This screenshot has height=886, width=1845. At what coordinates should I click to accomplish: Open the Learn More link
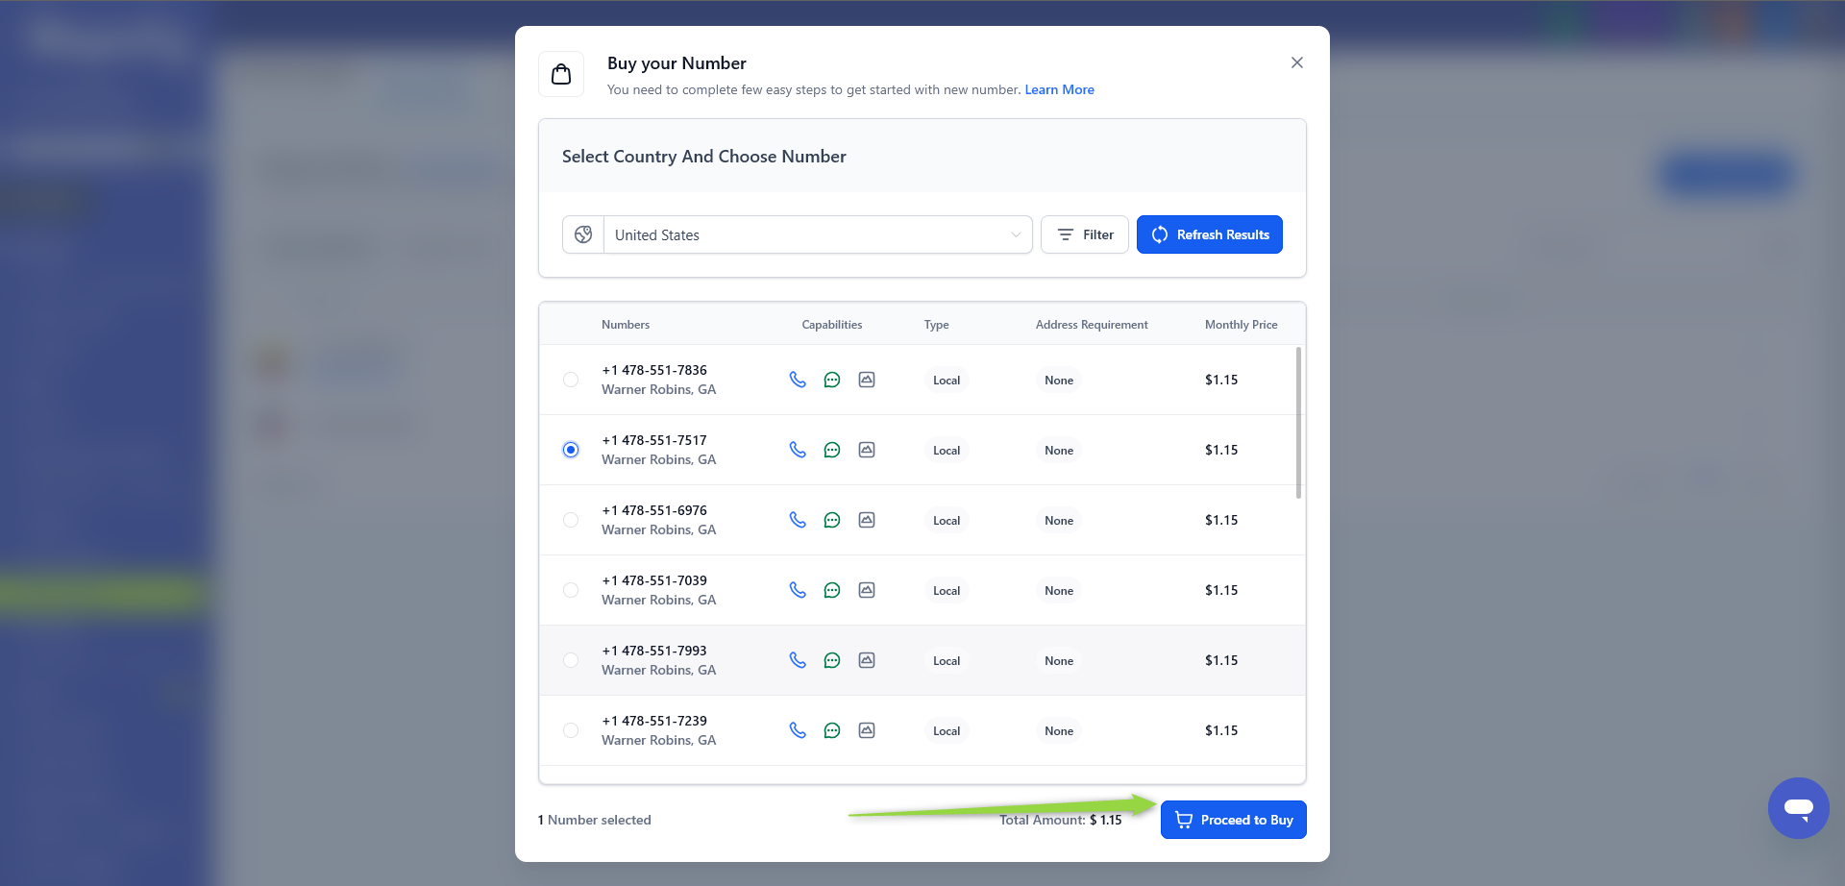coord(1059,89)
